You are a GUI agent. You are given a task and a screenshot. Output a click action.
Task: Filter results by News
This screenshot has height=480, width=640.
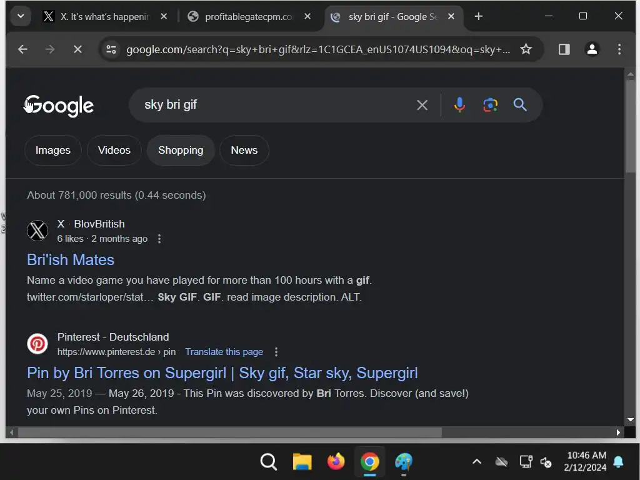244,150
